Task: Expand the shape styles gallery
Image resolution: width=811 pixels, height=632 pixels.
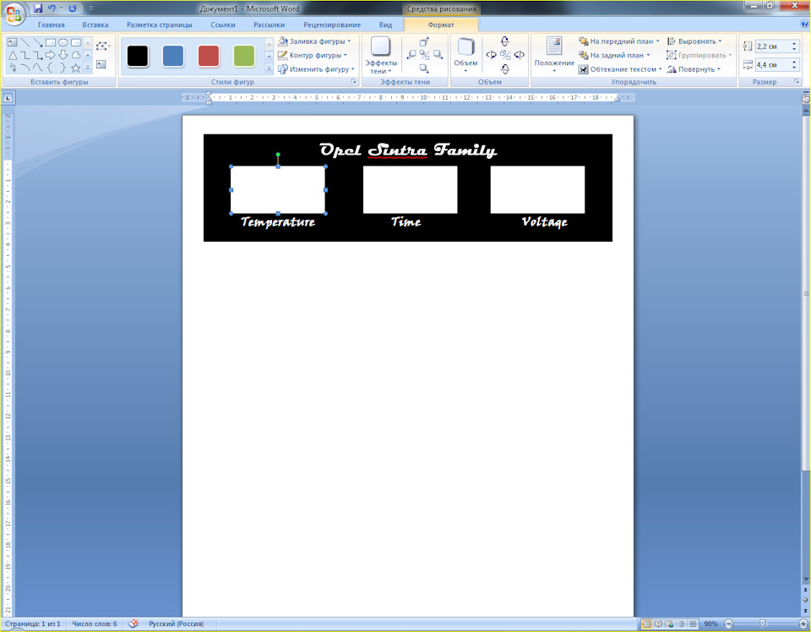Action: click(269, 68)
